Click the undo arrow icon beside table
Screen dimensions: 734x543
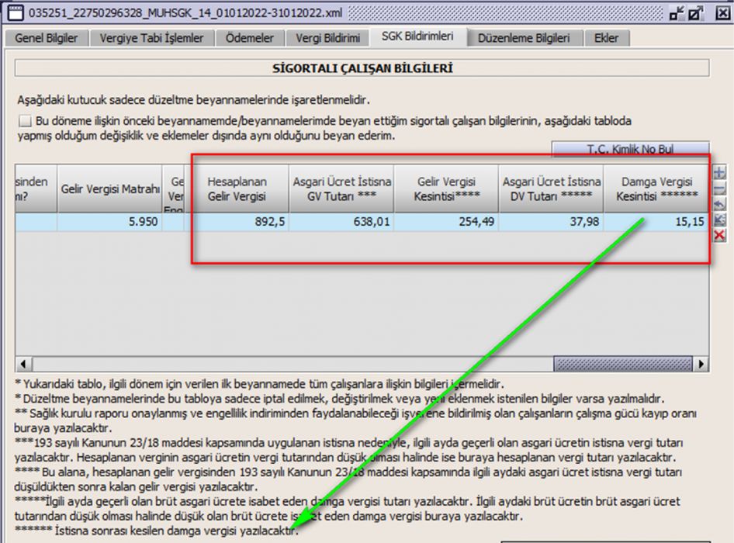pyautogui.click(x=719, y=204)
